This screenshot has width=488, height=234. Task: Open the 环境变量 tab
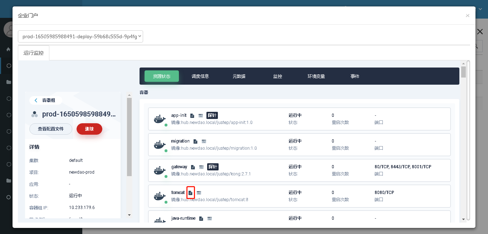point(316,76)
